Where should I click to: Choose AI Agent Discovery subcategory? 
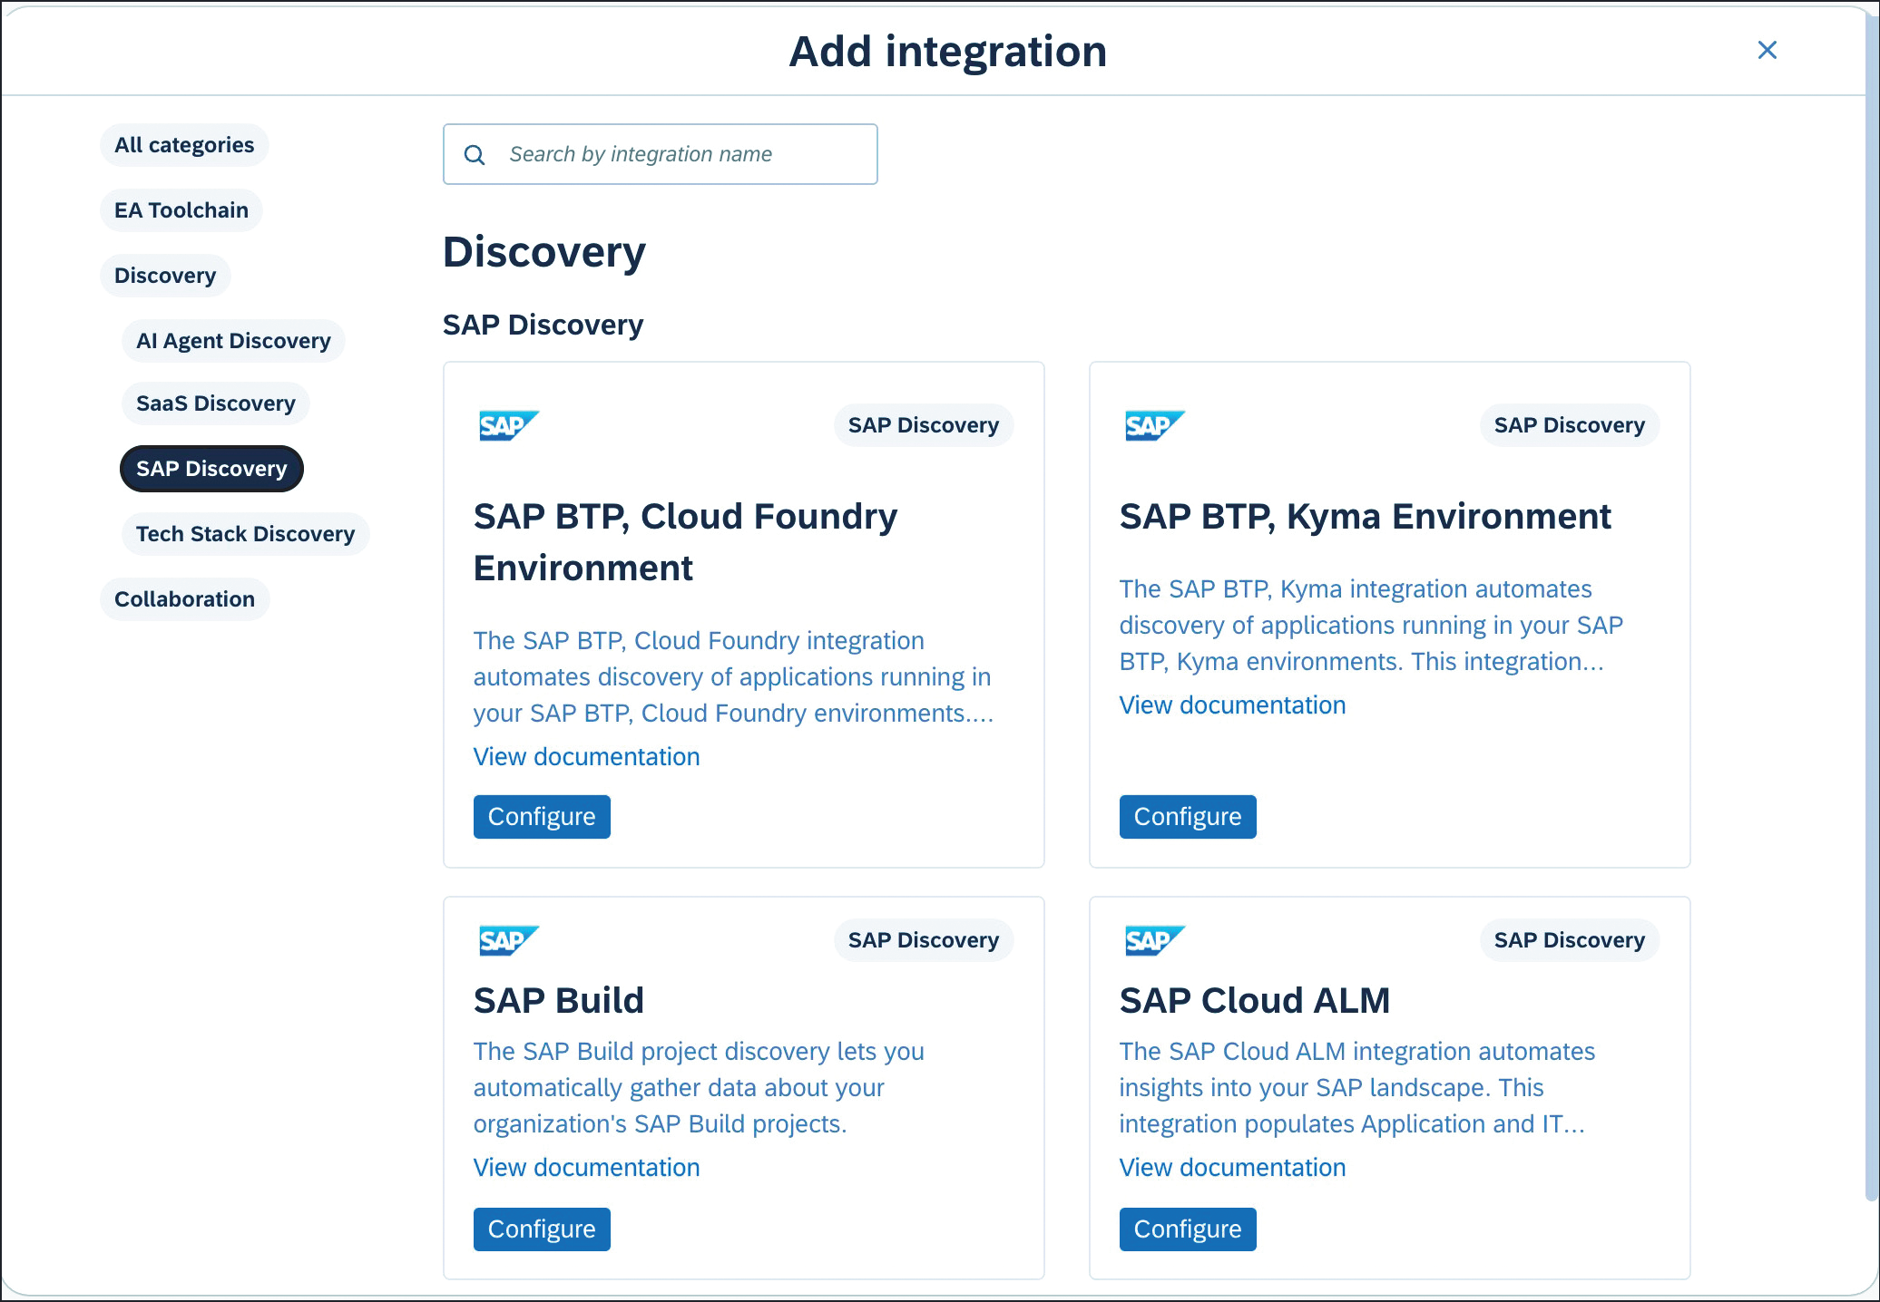(233, 341)
